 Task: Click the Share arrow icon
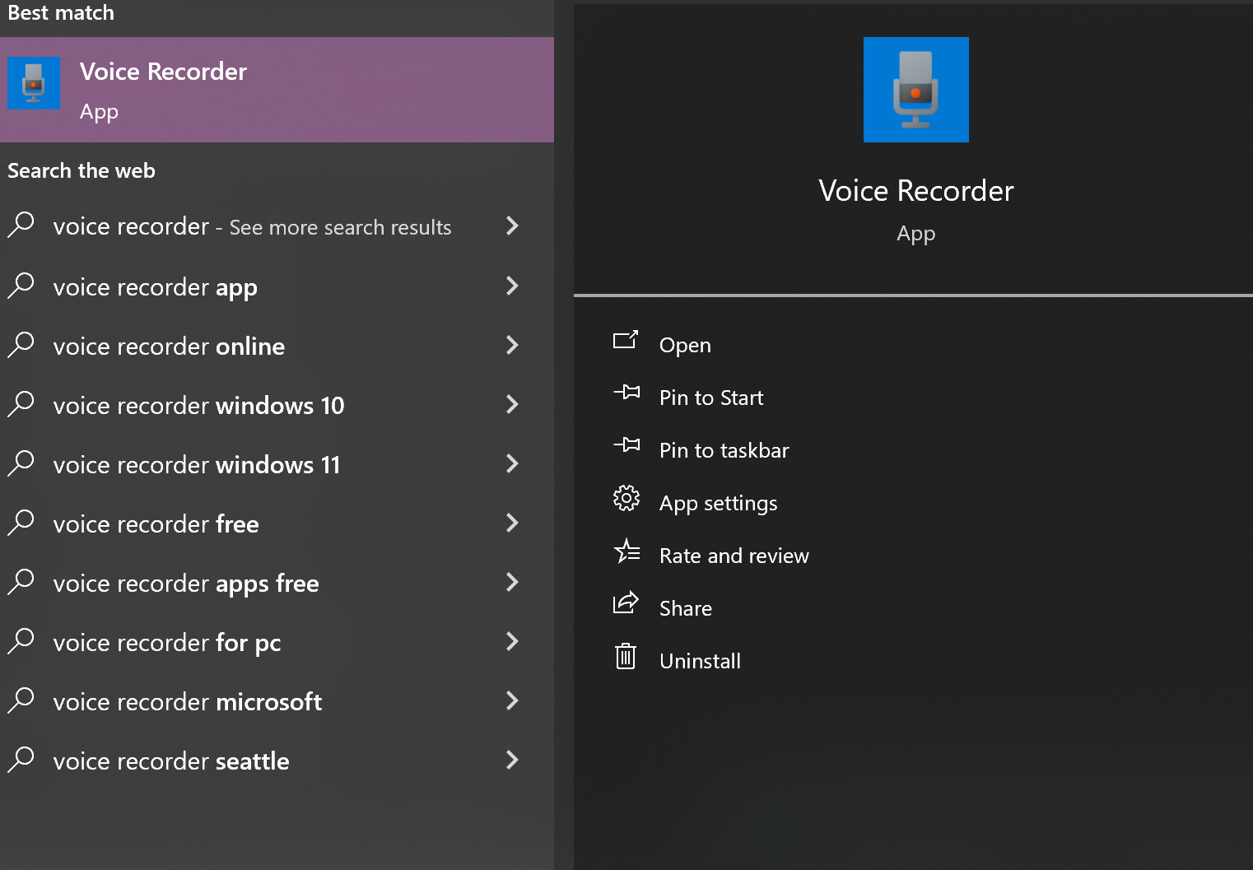pyautogui.click(x=626, y=602)
